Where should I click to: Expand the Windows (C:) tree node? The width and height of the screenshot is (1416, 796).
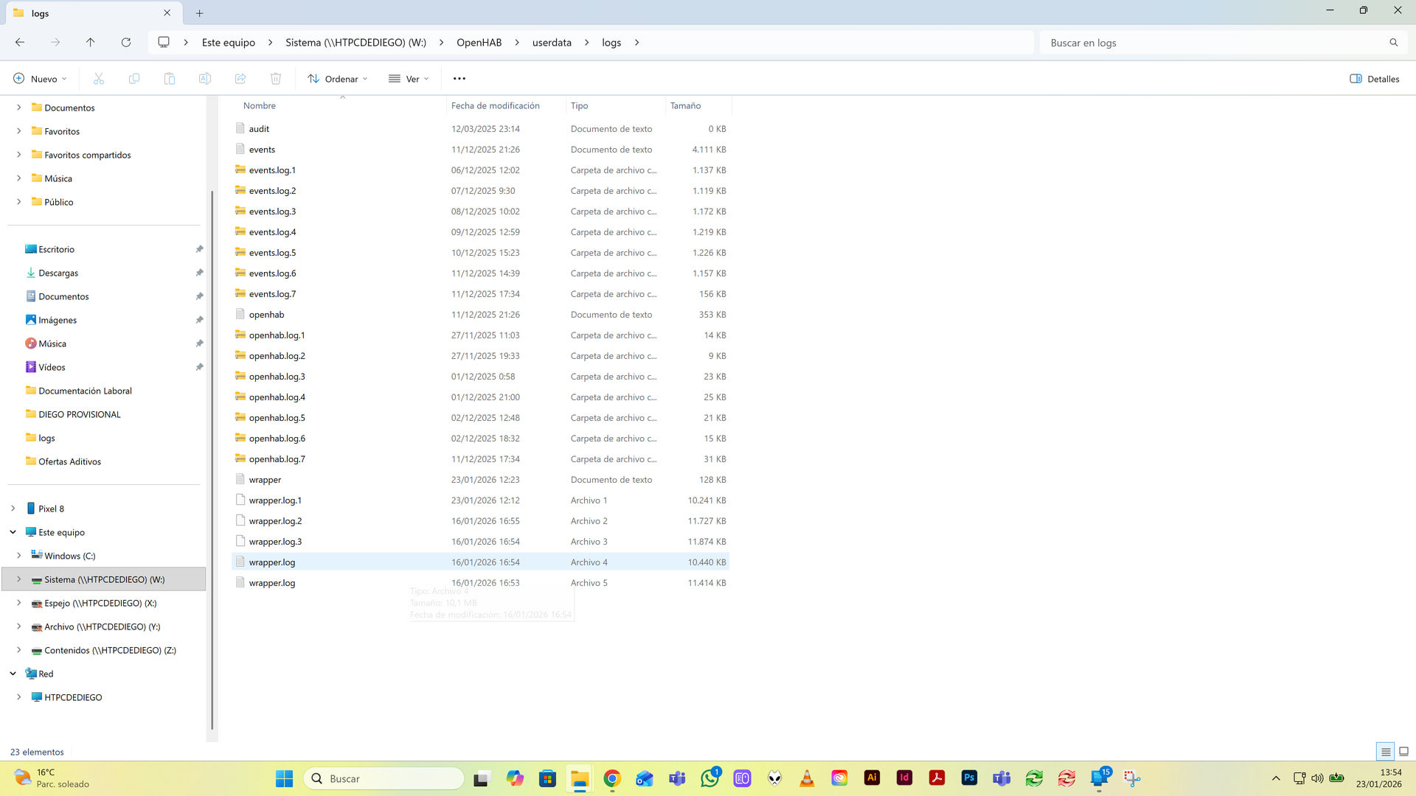pos(19,556)
